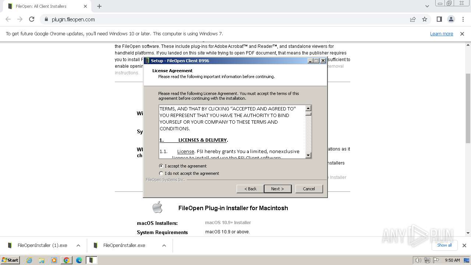Navigate back in Chrome
The width and height of the screenshot is (471, 265).
pyautogui.click(x=8, y=20)
